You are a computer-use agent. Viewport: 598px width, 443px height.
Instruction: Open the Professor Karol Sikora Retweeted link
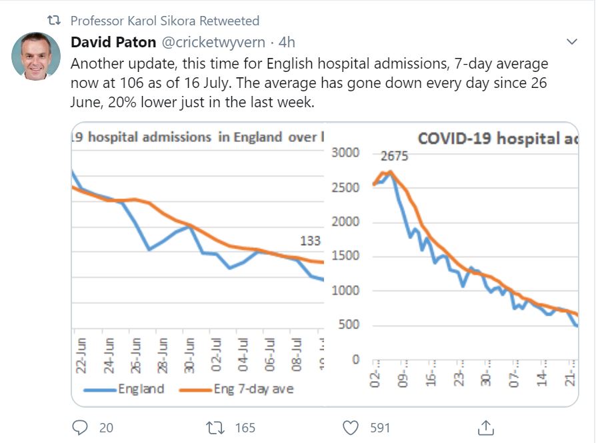pos(165,21)
